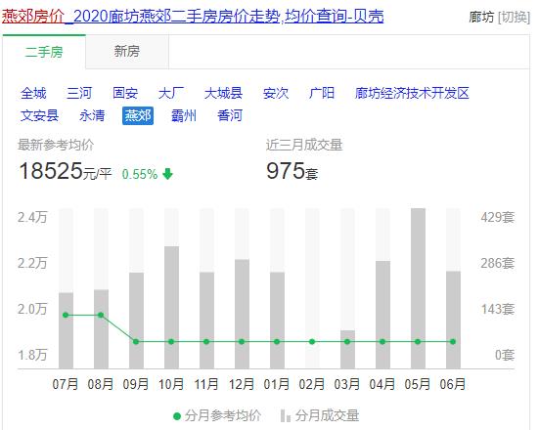Click the 04月 volume bar

point(382,315)
